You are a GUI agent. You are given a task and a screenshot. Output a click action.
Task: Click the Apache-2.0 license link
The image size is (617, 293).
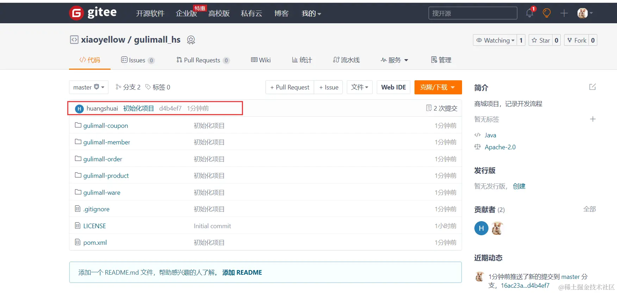(500, 147)
